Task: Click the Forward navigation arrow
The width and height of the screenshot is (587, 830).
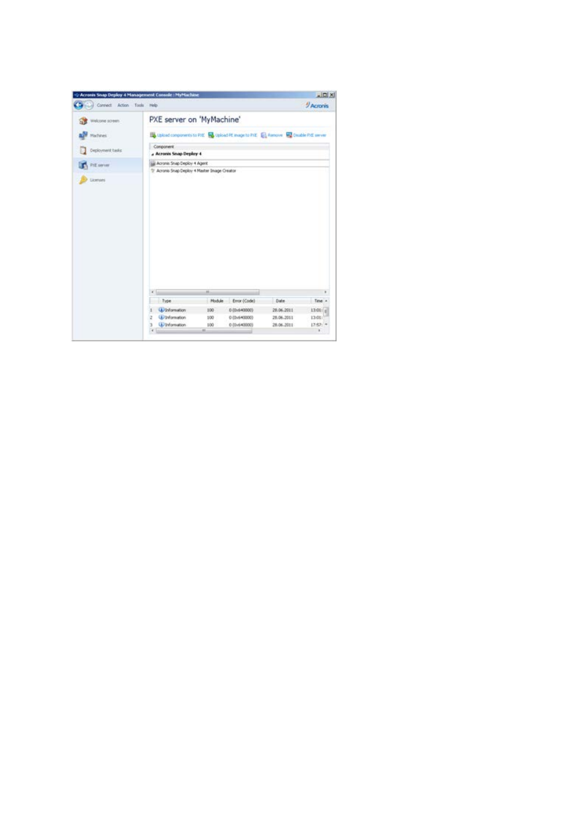Action: point(89,105)
